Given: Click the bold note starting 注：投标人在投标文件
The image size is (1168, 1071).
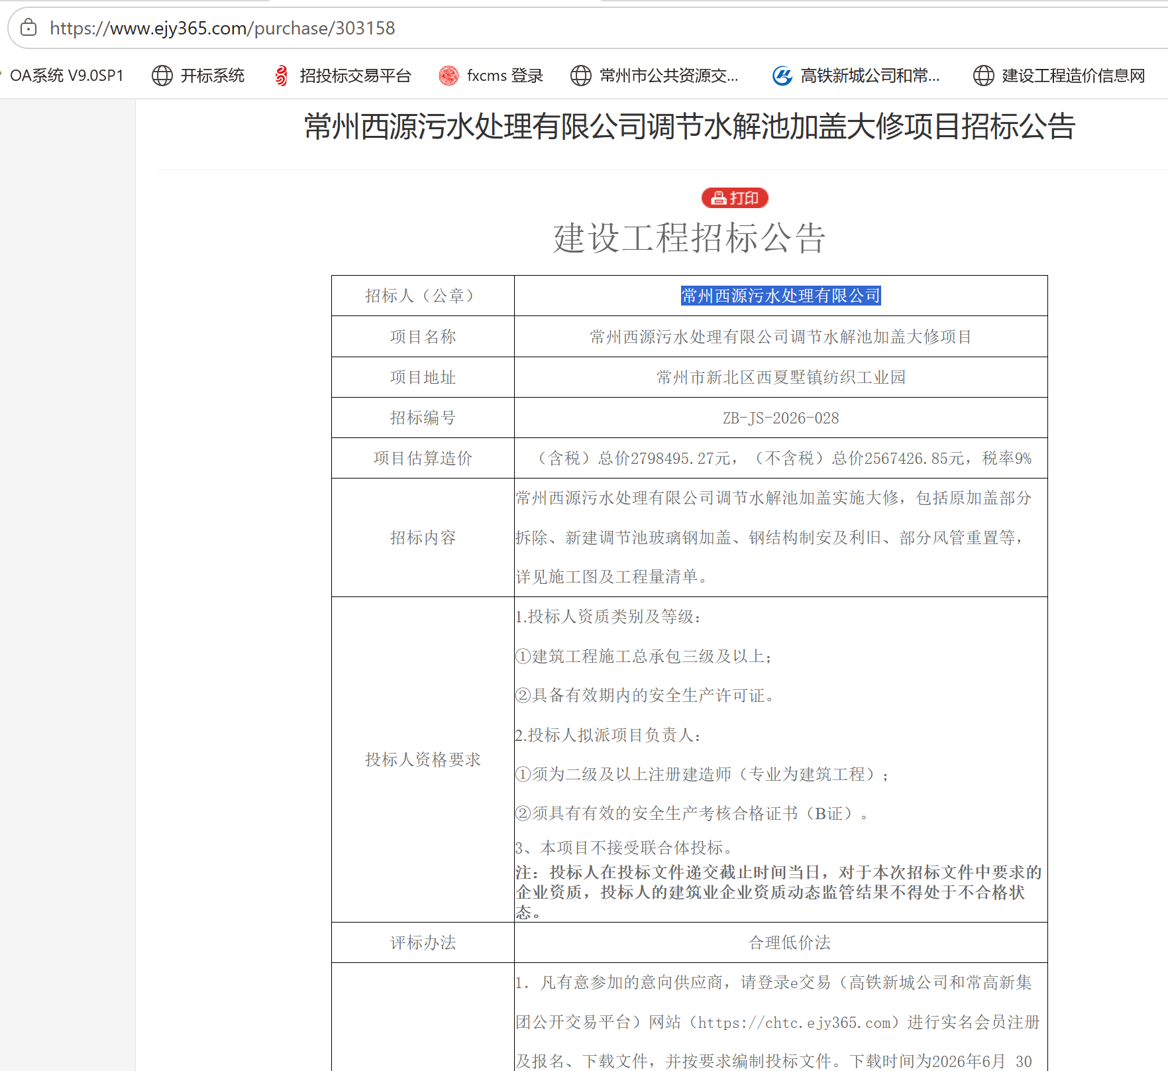Looking at the screenshot, I should [x=779, y=892].
